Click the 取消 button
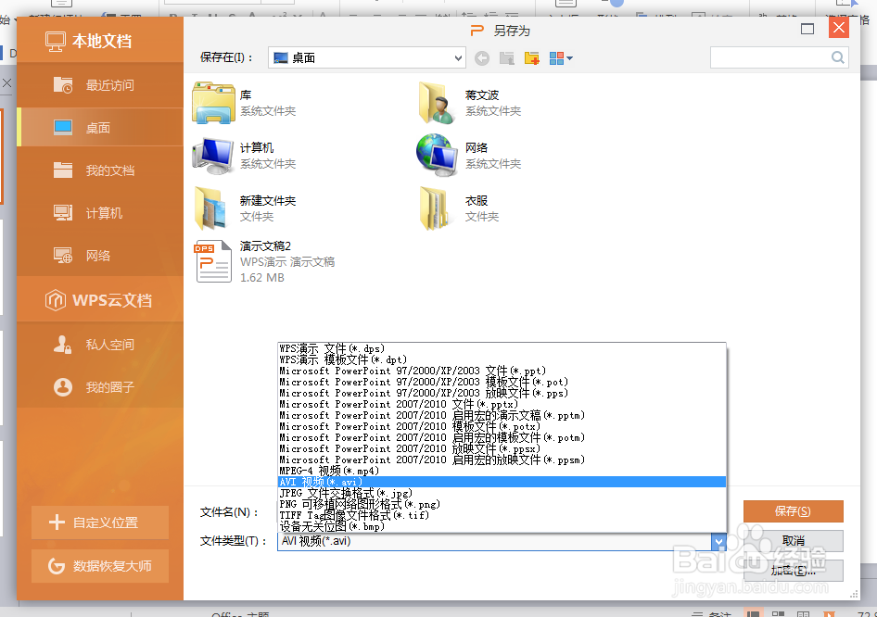This screenshot has width=877, height=617. [x=794, y=540]
